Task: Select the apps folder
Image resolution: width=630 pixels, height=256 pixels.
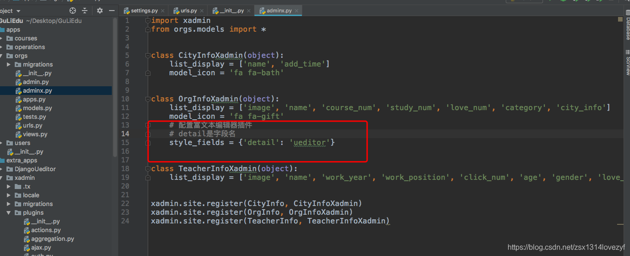Action: [13, 30]
